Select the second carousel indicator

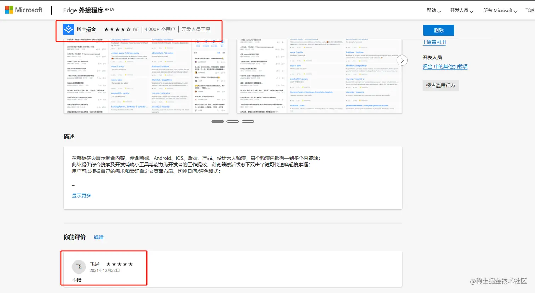pos(233,121)
